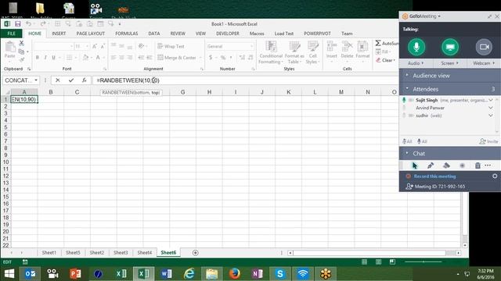
Task: Click the horizontal scrollbar in Excel
Action: click(x=369, y=253)
